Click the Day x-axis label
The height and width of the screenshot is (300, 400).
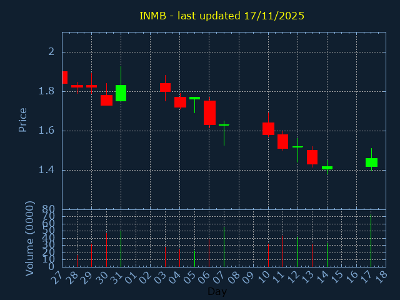click(217, 291)
